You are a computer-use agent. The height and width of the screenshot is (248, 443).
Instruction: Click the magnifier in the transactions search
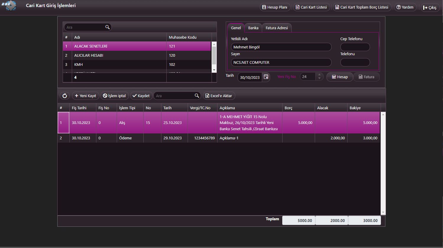[x=197, y=96]
